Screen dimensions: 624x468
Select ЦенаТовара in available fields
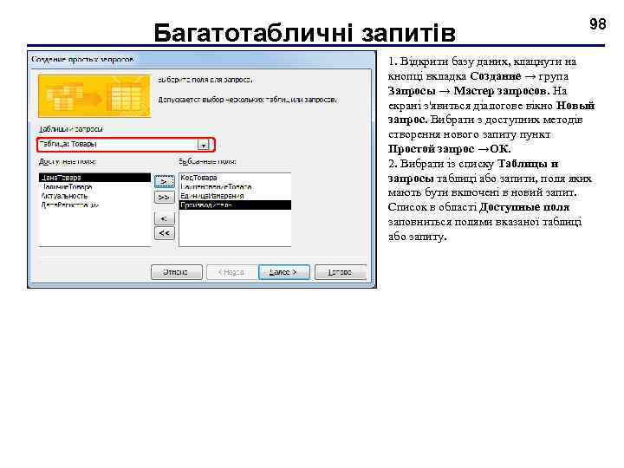pos(94,178)
